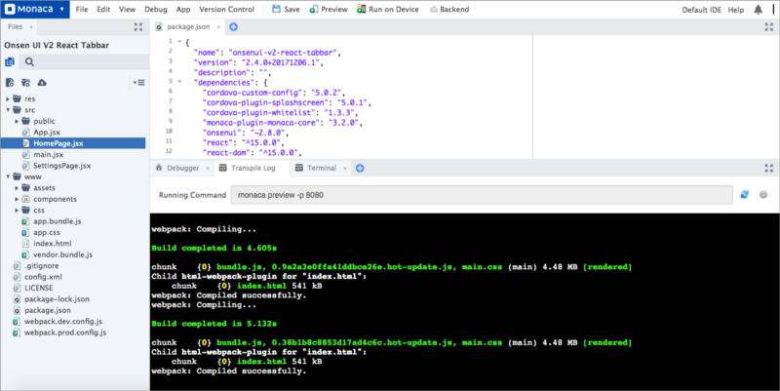Open package-lock.json file
Image resolution: width=780 pixels, height=391 pixels.
57,299
